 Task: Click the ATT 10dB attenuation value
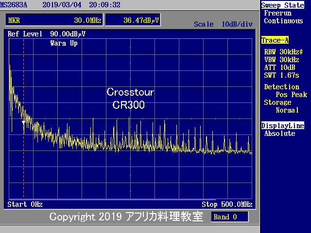click(280, 67)
